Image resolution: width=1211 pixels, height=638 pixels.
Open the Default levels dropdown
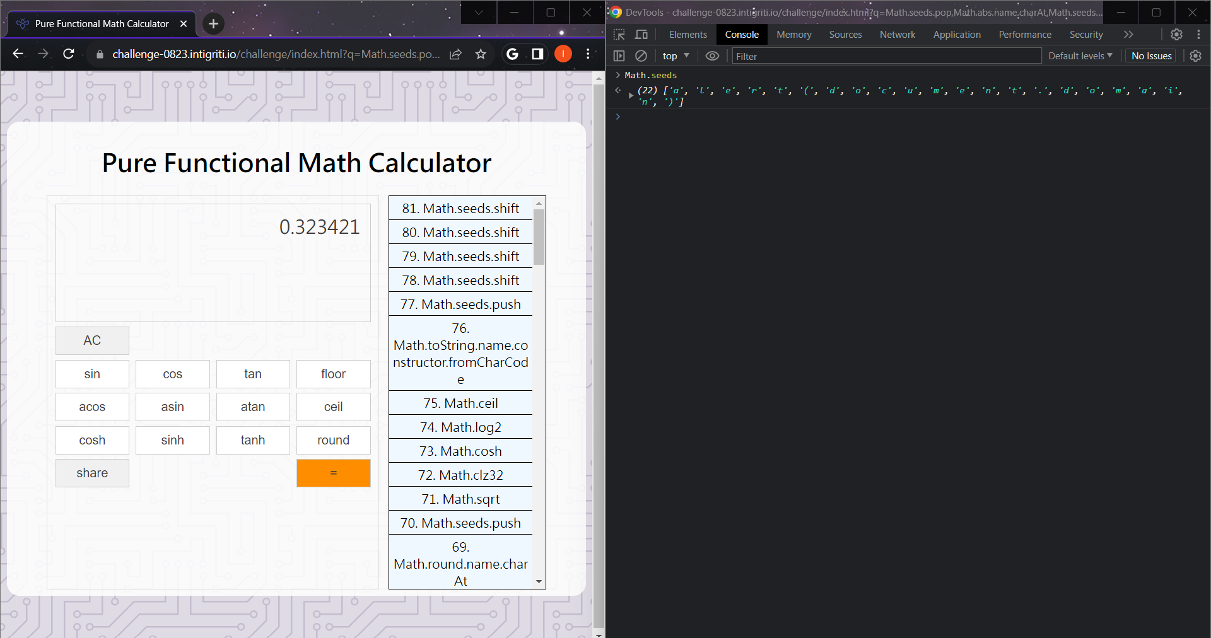click(1080, 56)
